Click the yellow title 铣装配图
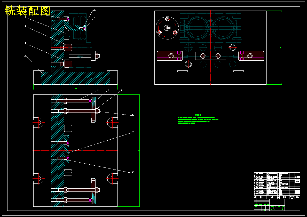Image resolution: width=307 pixels, height=217 pixels. tap(28, 11)
